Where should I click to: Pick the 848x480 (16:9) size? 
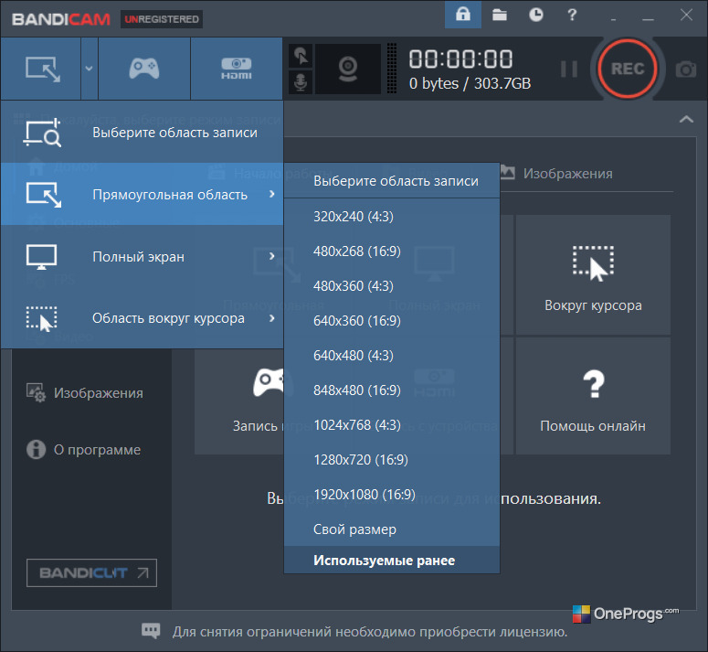[392, 390]
